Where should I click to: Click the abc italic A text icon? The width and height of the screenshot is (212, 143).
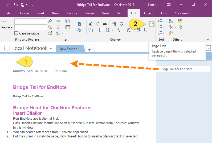(x=114, y=24)
